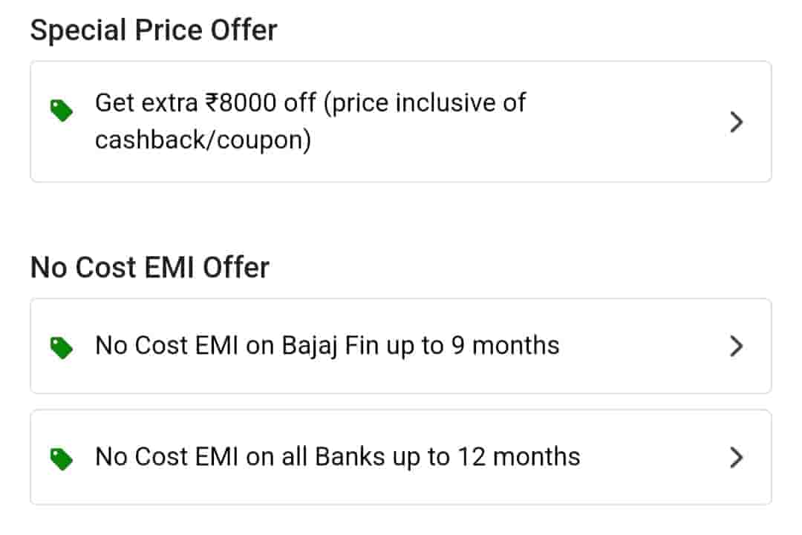Click empty space inside the Bajaj Fin card
802x535 pixels.
click(x=646, y=346)
